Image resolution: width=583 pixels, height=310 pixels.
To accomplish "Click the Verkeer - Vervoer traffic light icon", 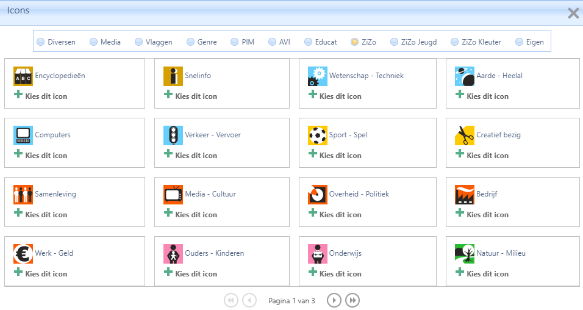I will tap(173, 135).
